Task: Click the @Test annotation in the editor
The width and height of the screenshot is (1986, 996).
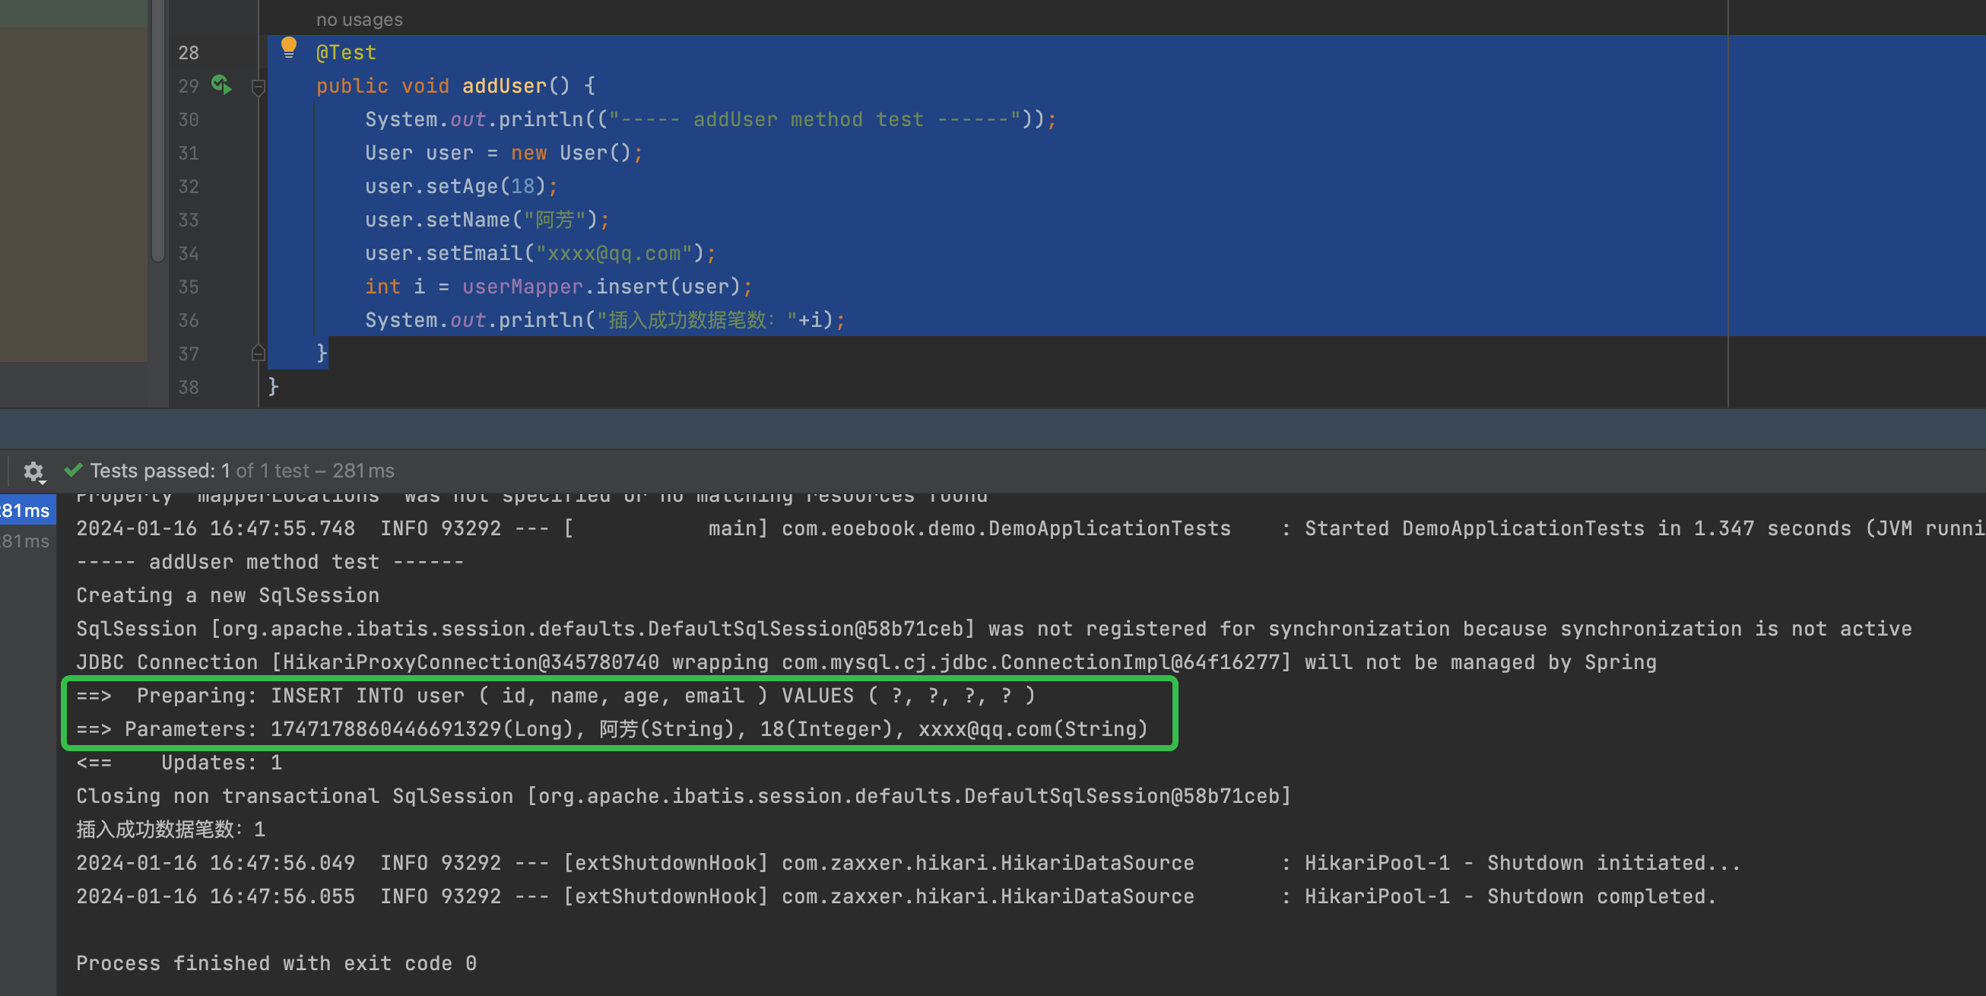Action: (346, 52)
